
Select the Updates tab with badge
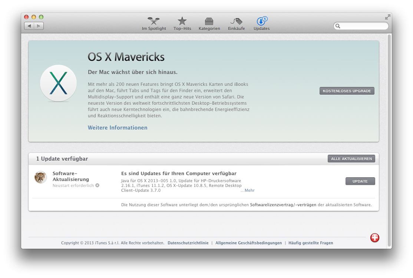261,24
